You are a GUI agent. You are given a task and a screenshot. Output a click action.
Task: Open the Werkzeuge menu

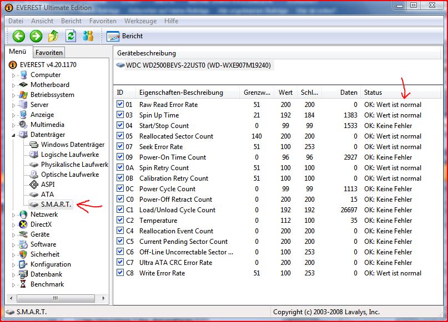click(140, 21)
